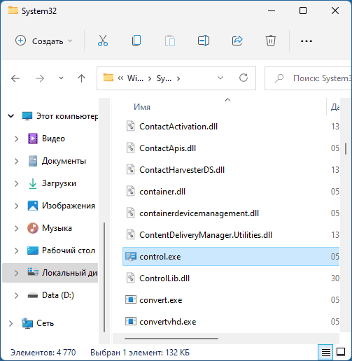Open the Создать dropdown button
This screenshot has width=352, height=361.
tap(44, 41)
